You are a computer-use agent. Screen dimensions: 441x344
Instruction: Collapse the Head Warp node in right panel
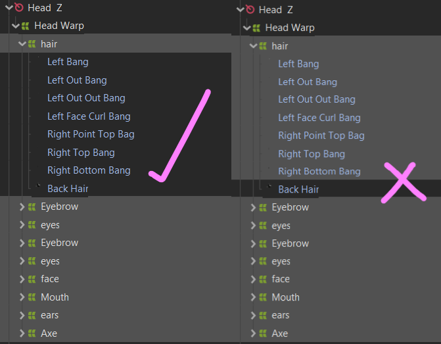pos(246,28)
